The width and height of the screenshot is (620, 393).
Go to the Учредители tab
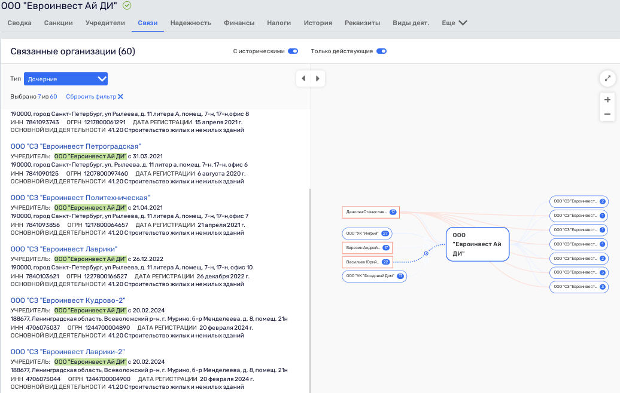105,23
